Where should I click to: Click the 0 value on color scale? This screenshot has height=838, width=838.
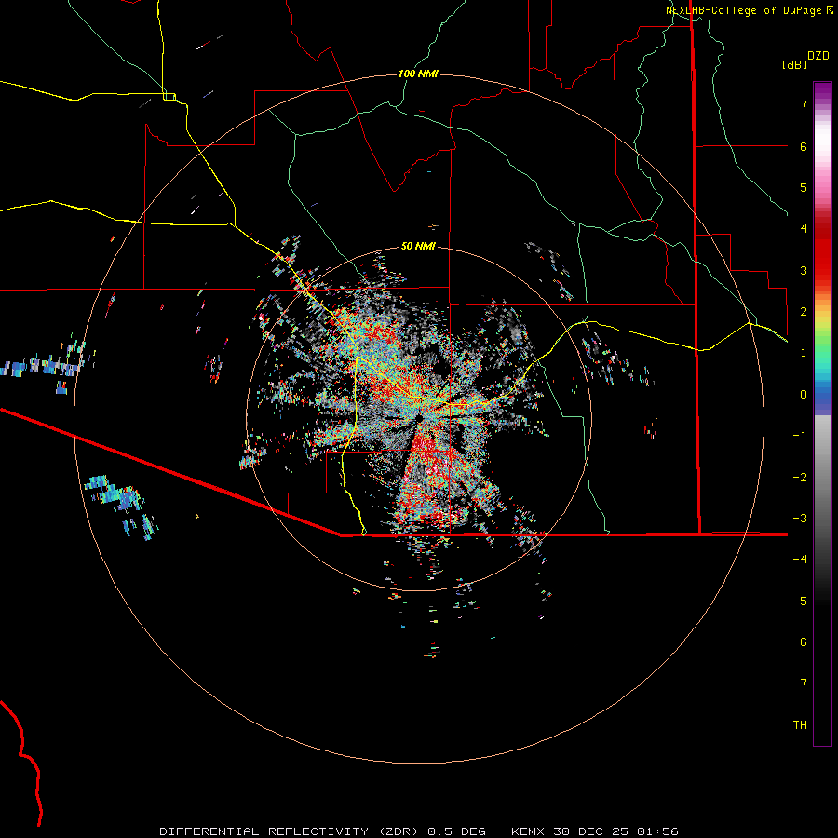point(804,395)
